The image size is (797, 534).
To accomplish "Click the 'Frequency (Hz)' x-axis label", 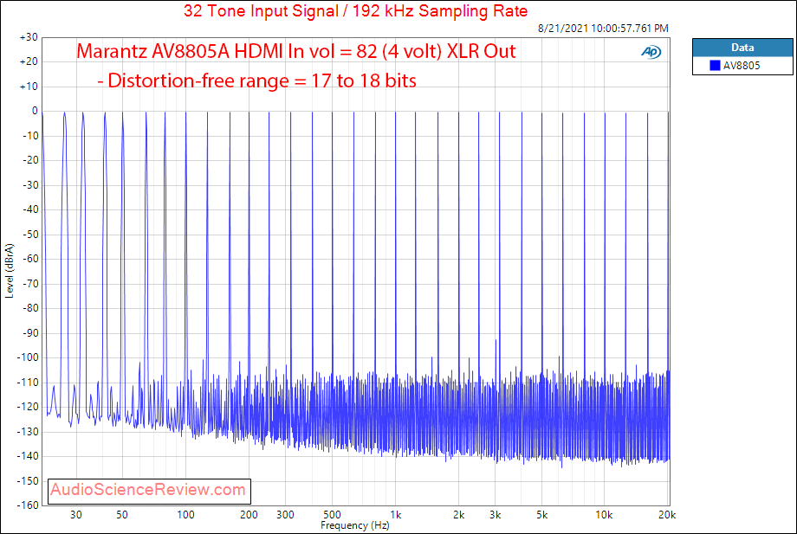I will click(355, 525).
